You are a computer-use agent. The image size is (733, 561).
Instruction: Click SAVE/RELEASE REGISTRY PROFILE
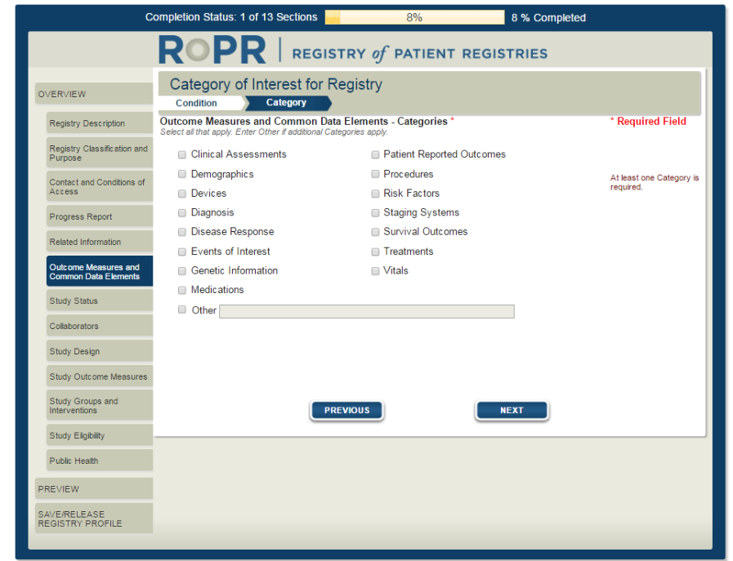tap(94, 519)
